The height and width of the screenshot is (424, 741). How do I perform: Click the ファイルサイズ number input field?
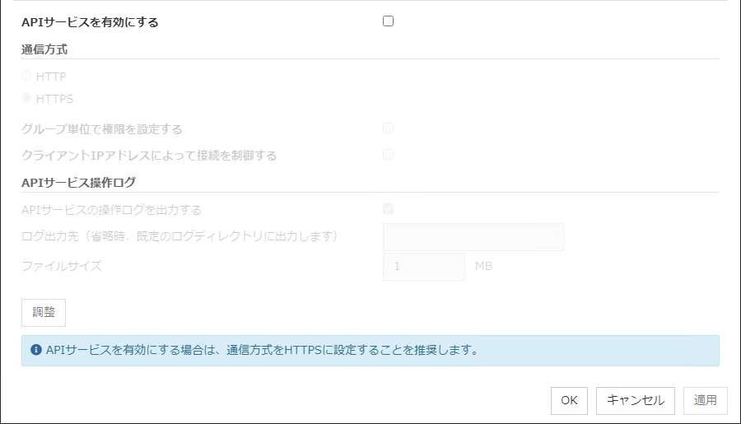point(424,267)
